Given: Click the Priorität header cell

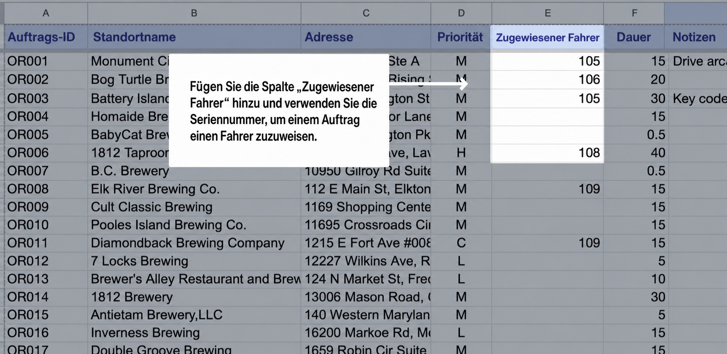Looking at the screenshot, I should (461, 37).
